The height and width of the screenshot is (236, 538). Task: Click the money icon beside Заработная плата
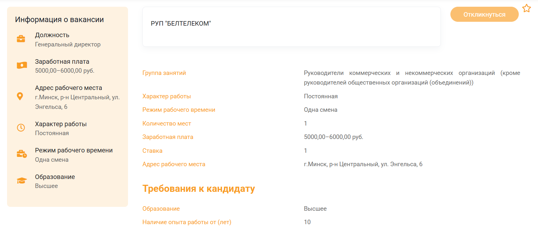(21, 65)
